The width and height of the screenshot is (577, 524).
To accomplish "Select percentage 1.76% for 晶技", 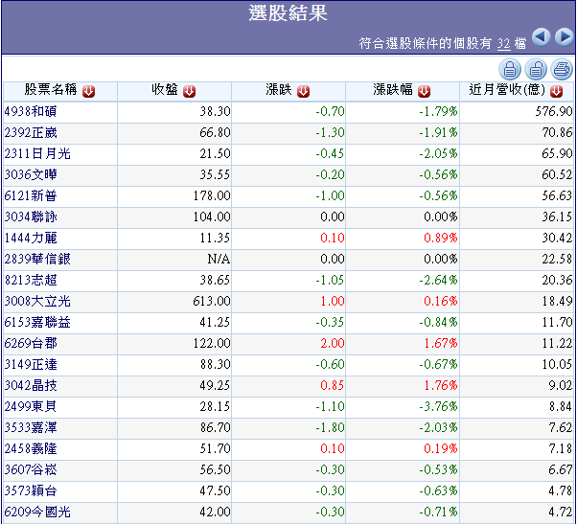I will tap(441, 385).
